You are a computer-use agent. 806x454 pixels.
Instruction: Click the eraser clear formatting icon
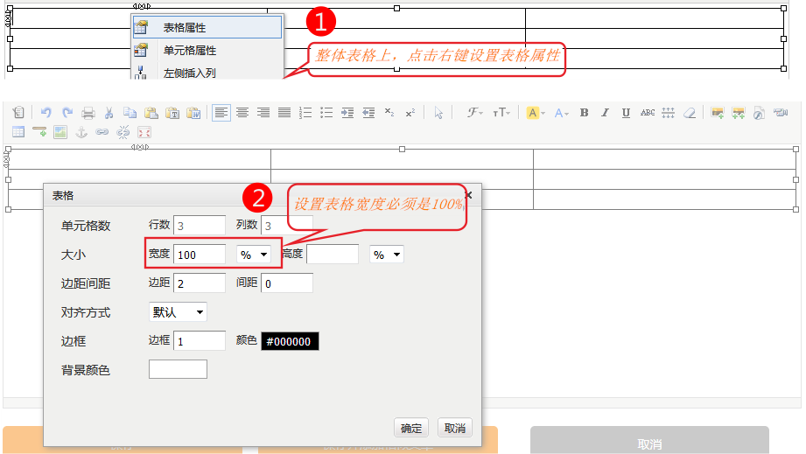tap(690, 113)
